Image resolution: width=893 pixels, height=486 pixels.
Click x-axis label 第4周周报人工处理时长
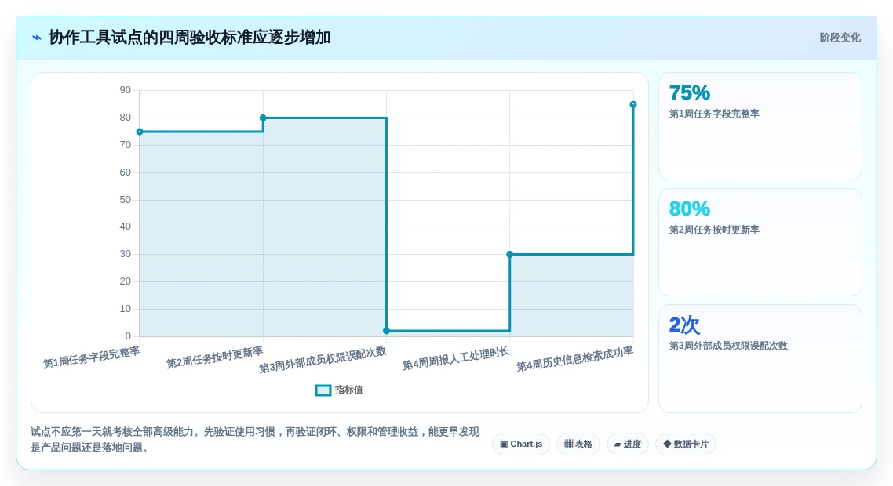pyautogui.click(x=456, y=358)
